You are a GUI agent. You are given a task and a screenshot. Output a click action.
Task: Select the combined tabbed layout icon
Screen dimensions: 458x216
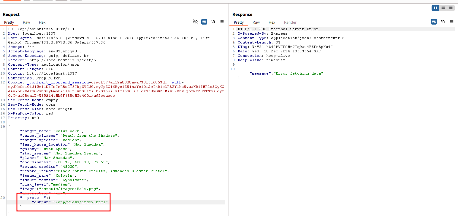pos(451,8)
